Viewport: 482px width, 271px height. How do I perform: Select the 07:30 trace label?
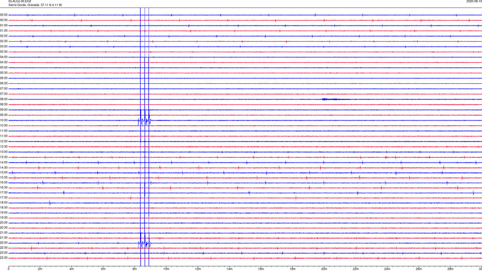(4, 94)
